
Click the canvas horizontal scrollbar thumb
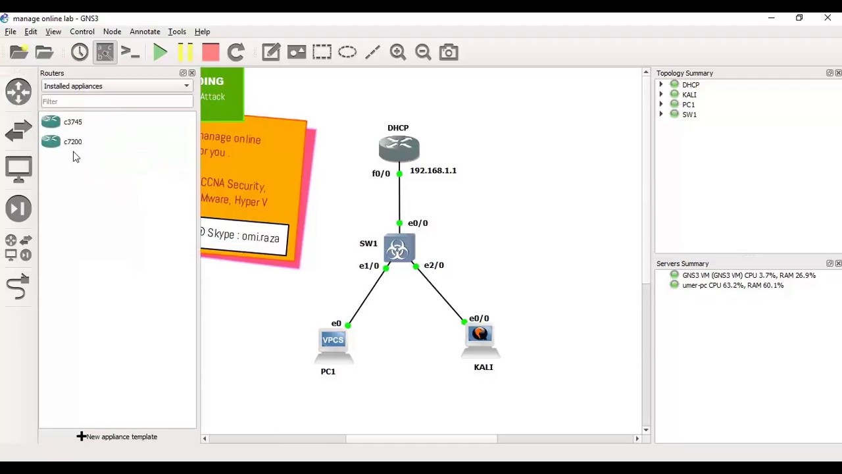pyautogui.click(x=421, y=438)
